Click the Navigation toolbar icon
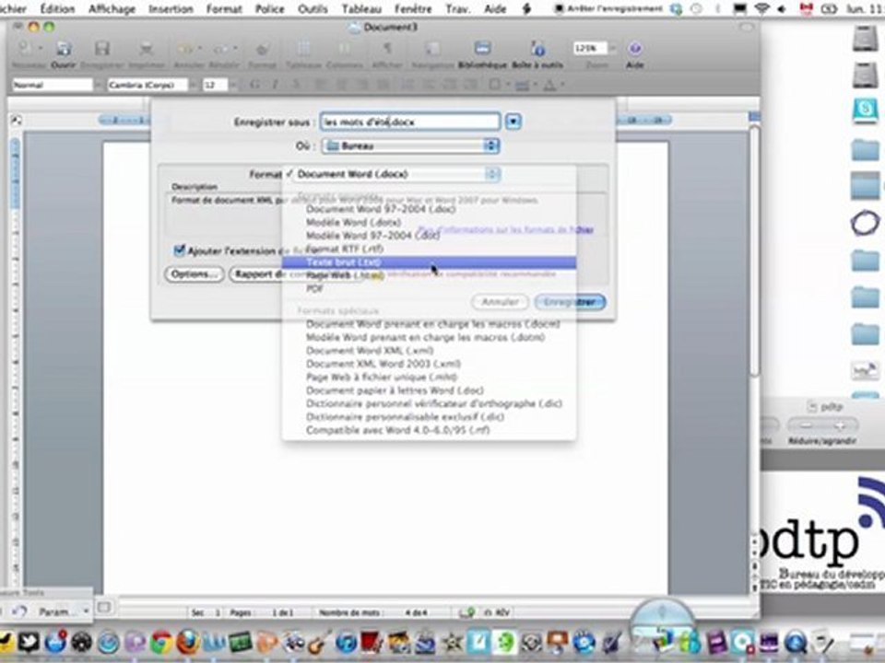The image size is (885, 663). [432, 49]
